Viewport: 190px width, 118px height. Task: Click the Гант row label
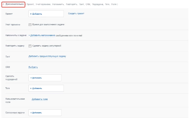point(8,57)
